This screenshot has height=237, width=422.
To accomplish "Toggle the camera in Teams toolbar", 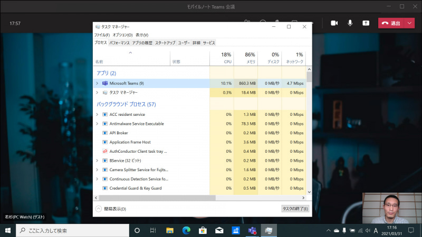I will [334, 23].
